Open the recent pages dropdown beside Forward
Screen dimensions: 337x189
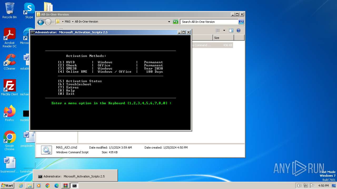(53, 22)
